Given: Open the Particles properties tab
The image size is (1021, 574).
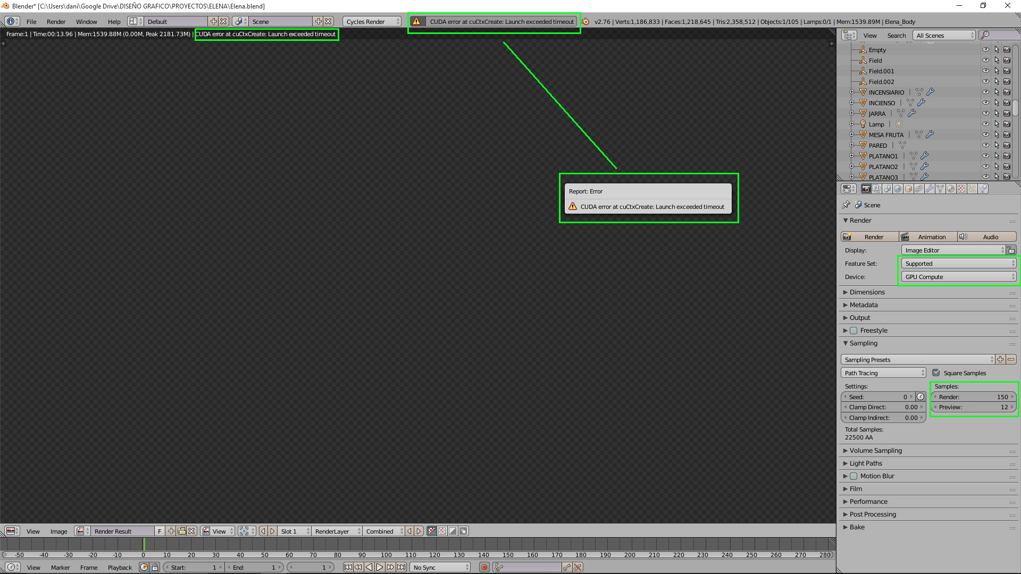Looking at the screenshot, I should 972,189.
